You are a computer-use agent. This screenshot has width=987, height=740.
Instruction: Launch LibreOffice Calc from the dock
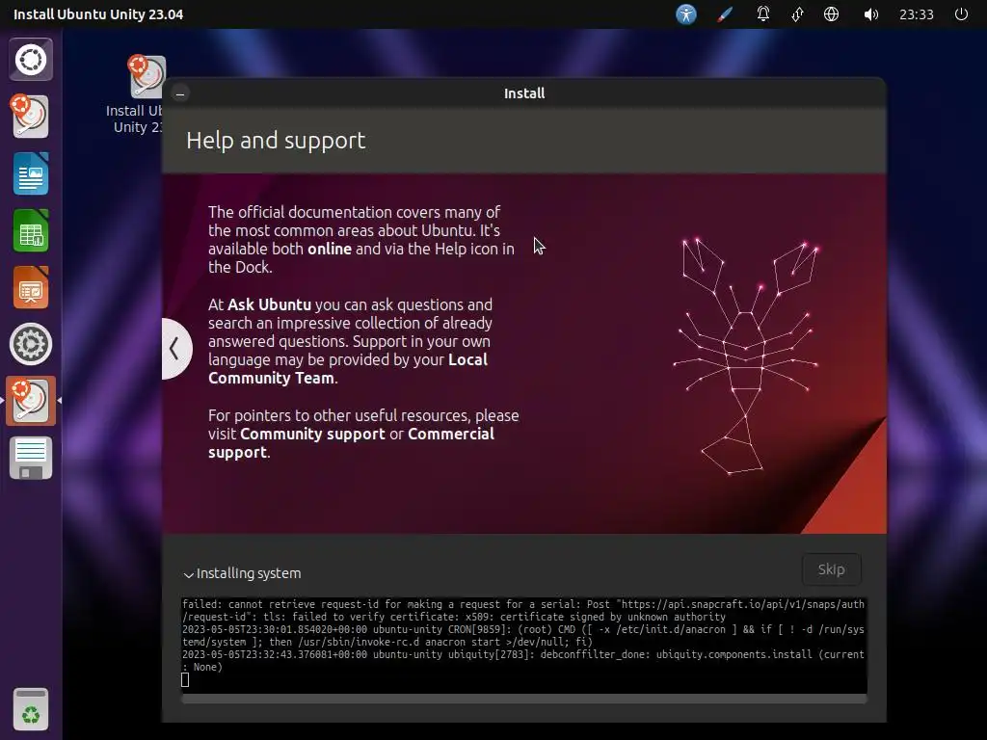pyautogui.click(x=31, y=230)
